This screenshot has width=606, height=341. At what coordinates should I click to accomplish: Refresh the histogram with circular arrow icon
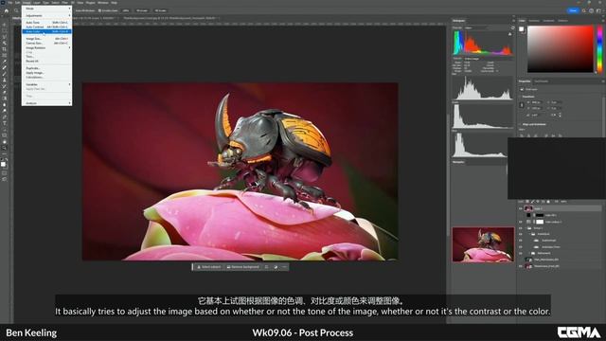click(x=513, y=27)
